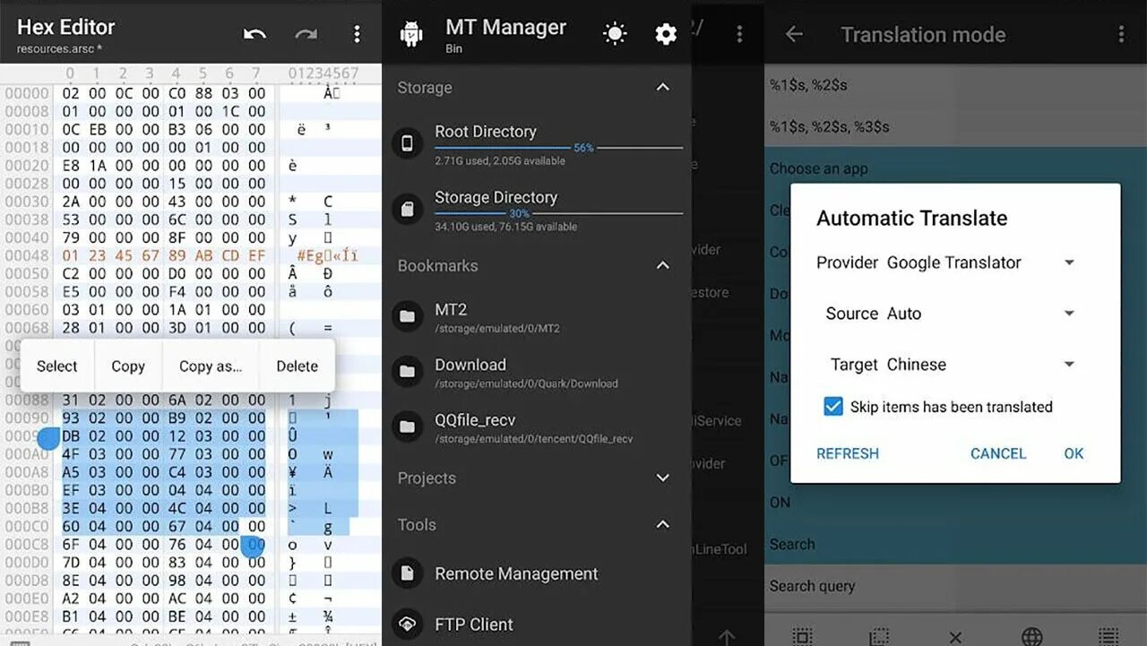
Task: Tap the up arrow behind MT Manager drawer
Action: (x=727, y=637)
